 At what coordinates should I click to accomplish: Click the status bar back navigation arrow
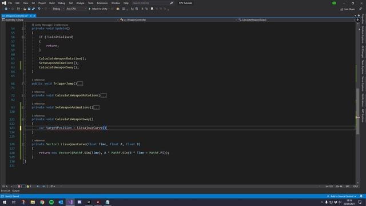[38, 187]
